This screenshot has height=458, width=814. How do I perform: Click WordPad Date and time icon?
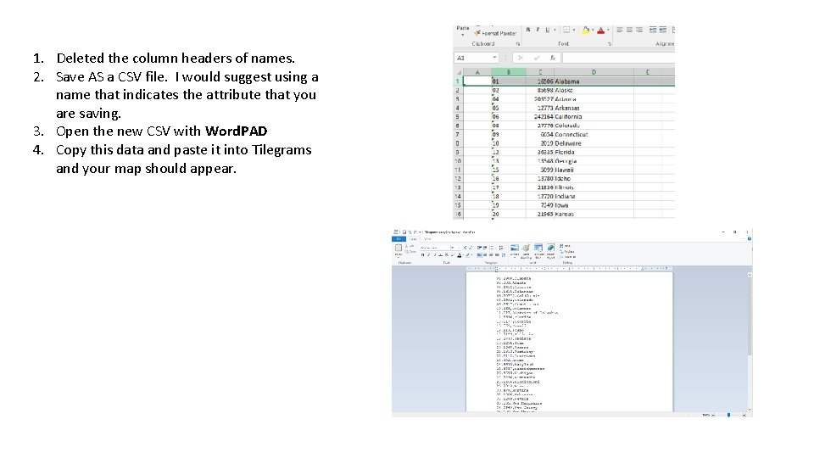(x=538, y=249)
